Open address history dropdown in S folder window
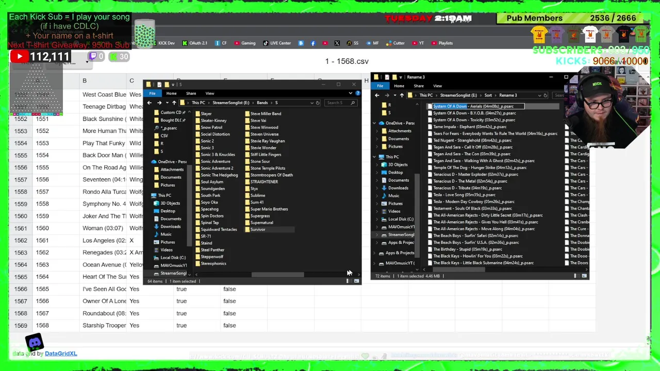 311,103
